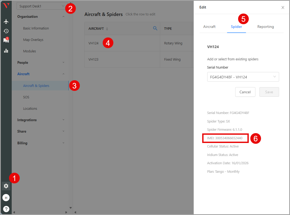Image resolution: width=290 pixels, height=215 pixels.
Task: Click the search icon in the AIRCRAFT column
Action: pyautogui.click(x=155, y=28)
